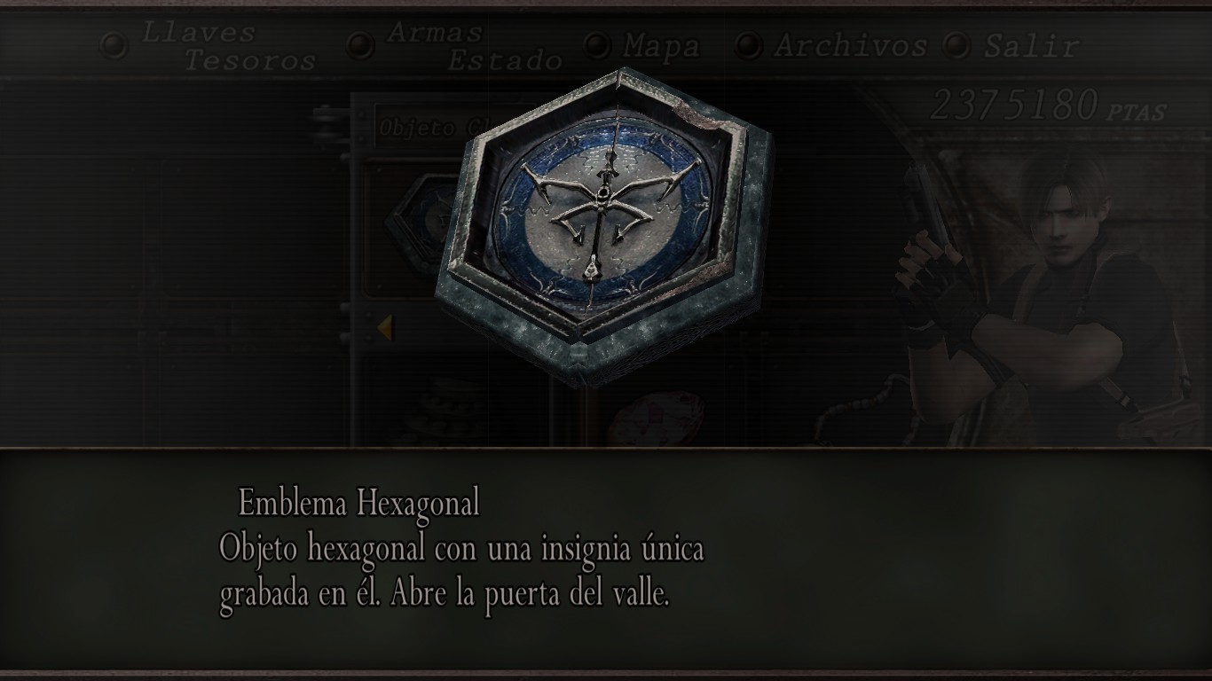Click the 2375180 PTAS money counter
Screen dimensions: 1212x681
(1047, 107)
